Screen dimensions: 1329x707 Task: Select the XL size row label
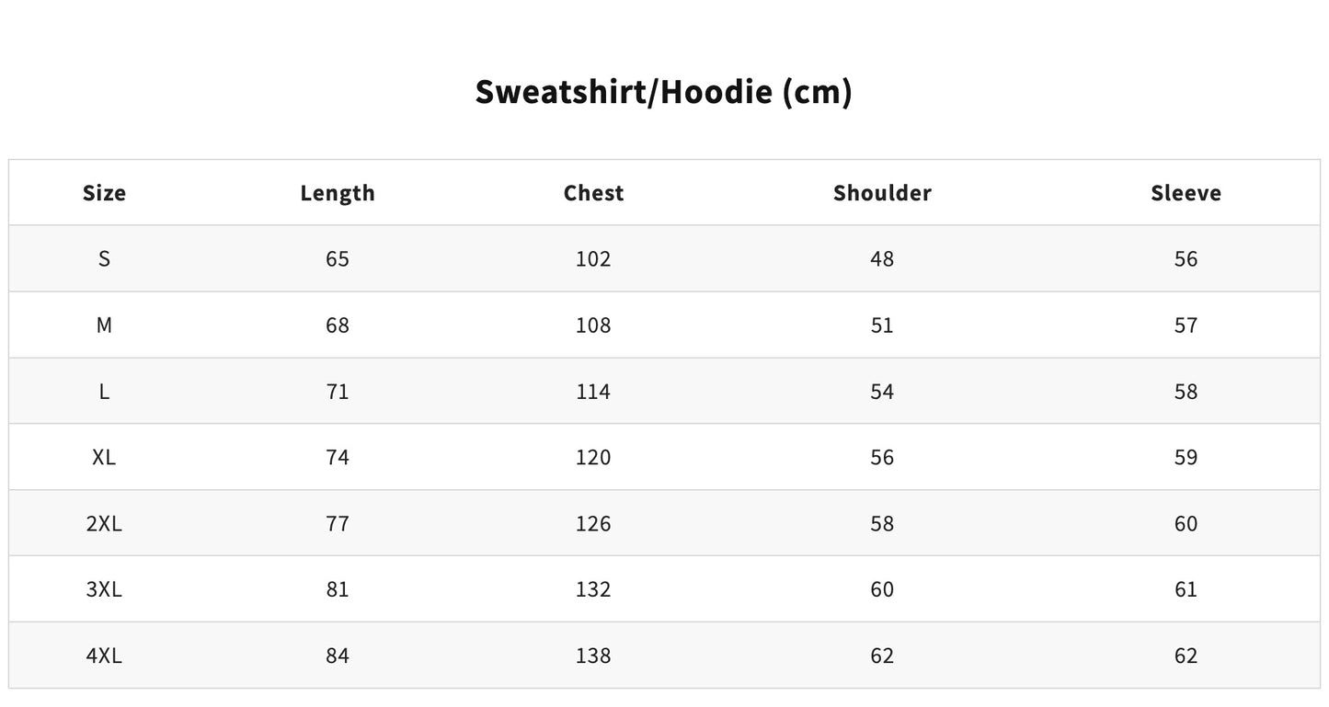[x=104, y=458]
